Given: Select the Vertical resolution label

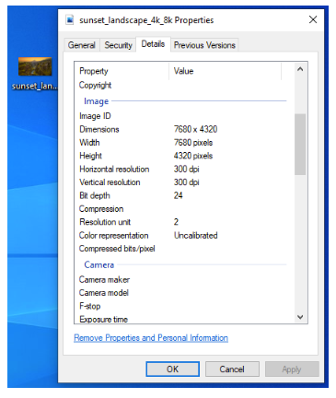Looking at the screenshot, I should click(110, 182).
